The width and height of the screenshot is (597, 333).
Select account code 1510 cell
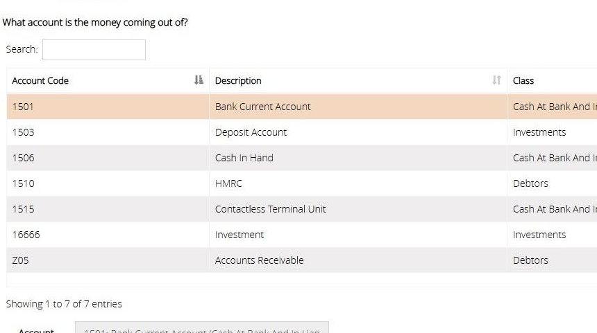[23, 183]
